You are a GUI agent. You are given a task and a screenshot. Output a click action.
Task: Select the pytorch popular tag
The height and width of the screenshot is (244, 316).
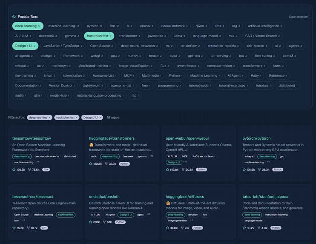click(95, 26)
